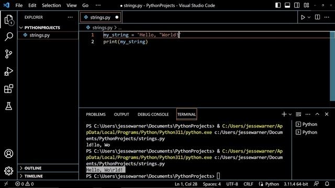Viewport: 335px width, 188px height.
Task: Click the editor minimap scrollbar
Action: [332, 66]
